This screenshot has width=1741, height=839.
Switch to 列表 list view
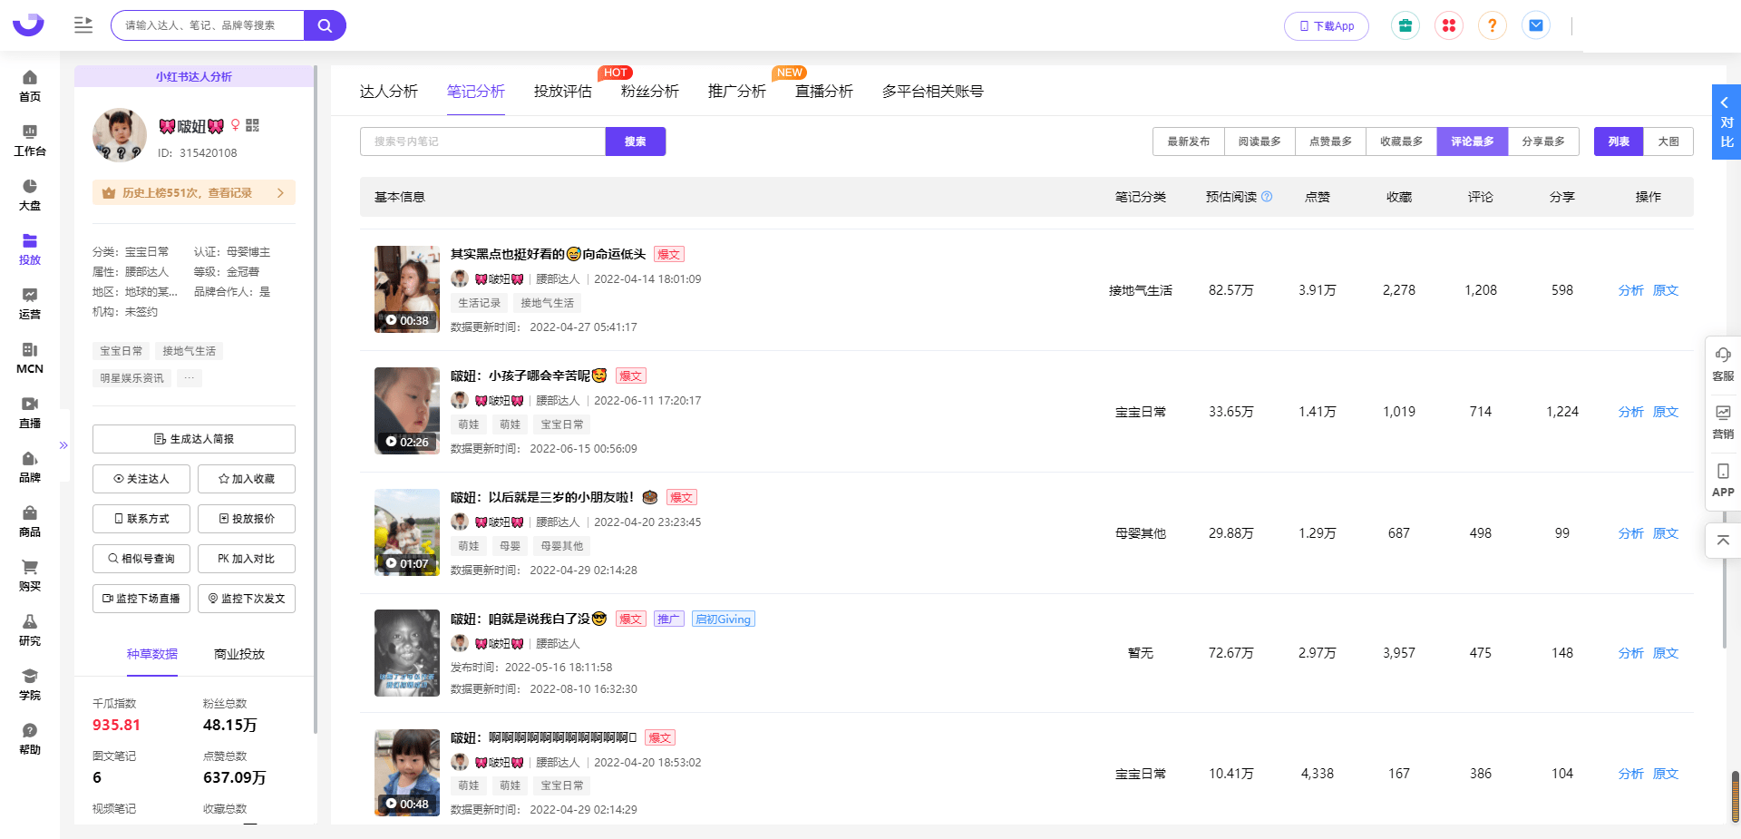pos(1619,141)
